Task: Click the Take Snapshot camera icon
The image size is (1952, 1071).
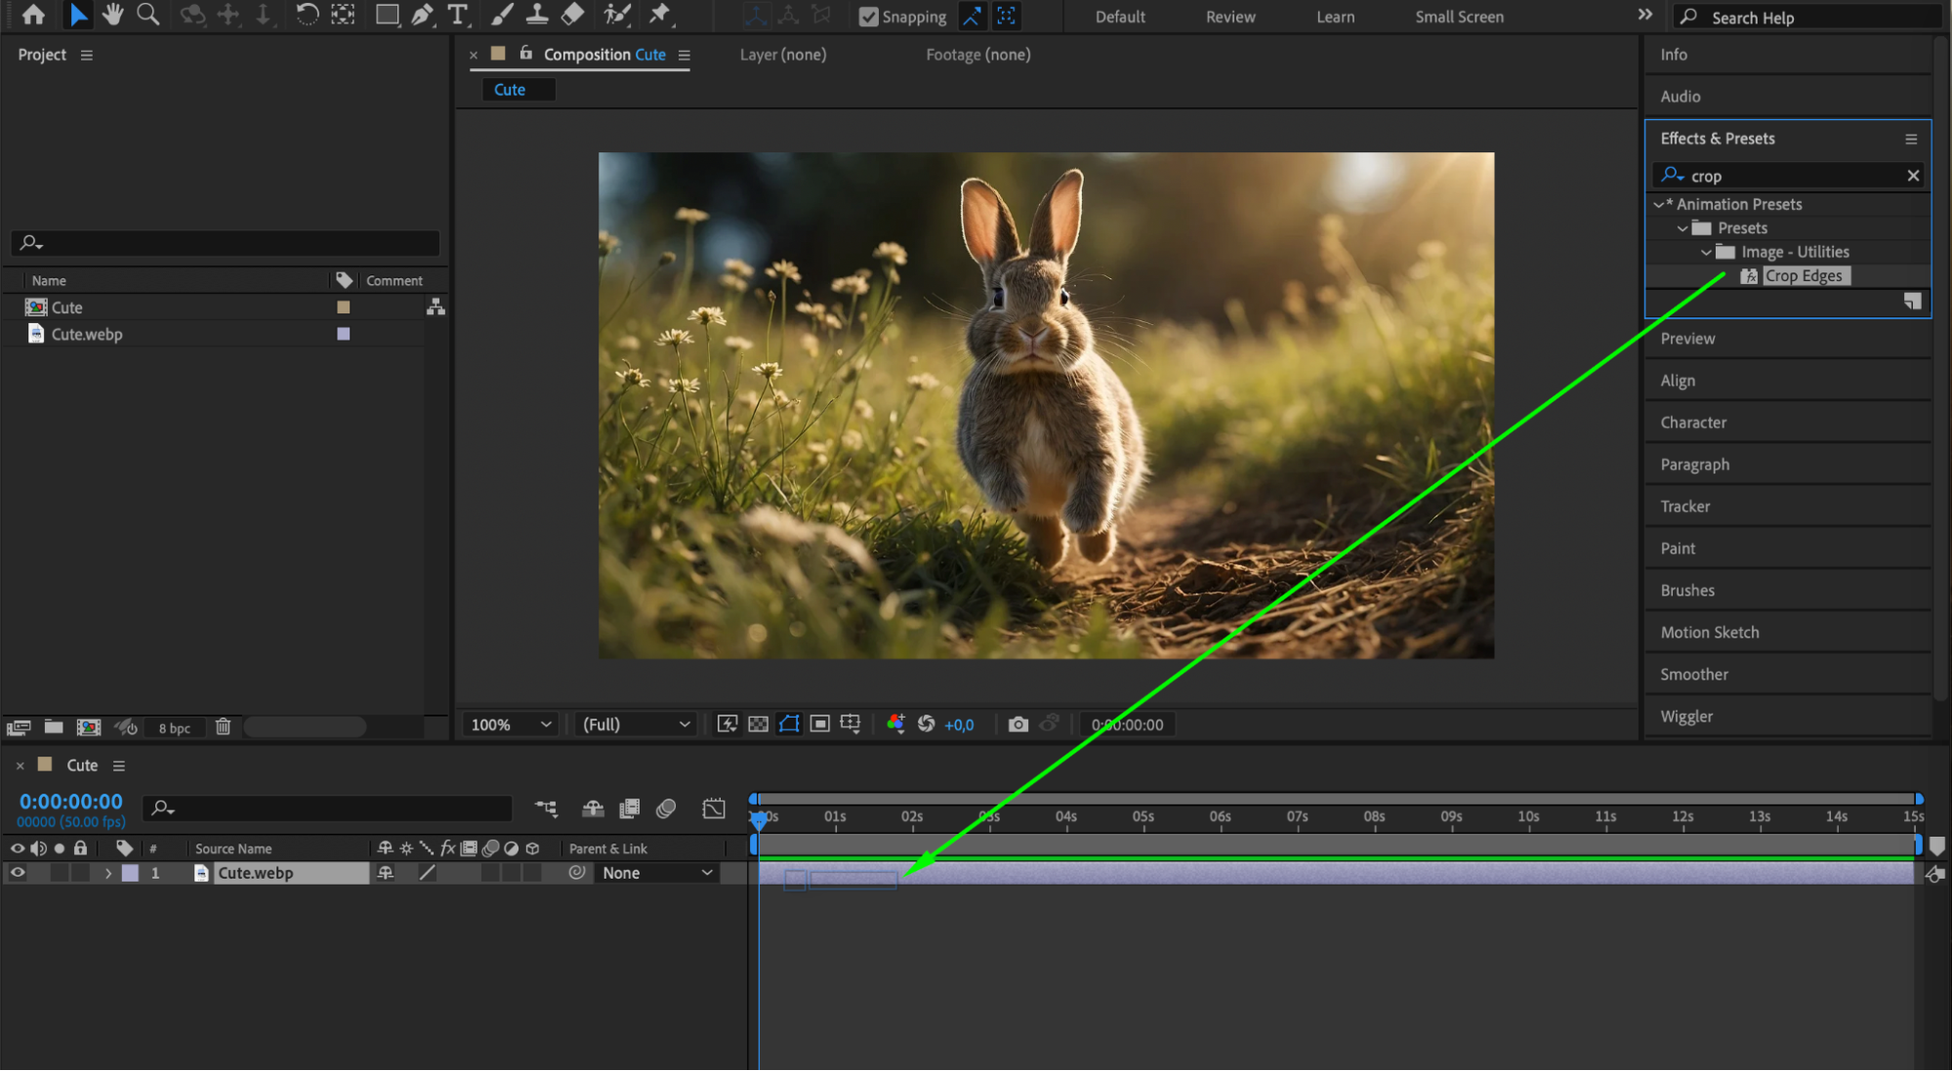Action: coord(1018,724)
